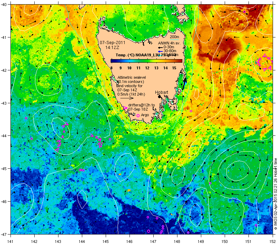Viewport: 280px width, 245px height.
Task: Click the '0.5m/s (1kt 24h)' text
Action: (x=131, y=94)
